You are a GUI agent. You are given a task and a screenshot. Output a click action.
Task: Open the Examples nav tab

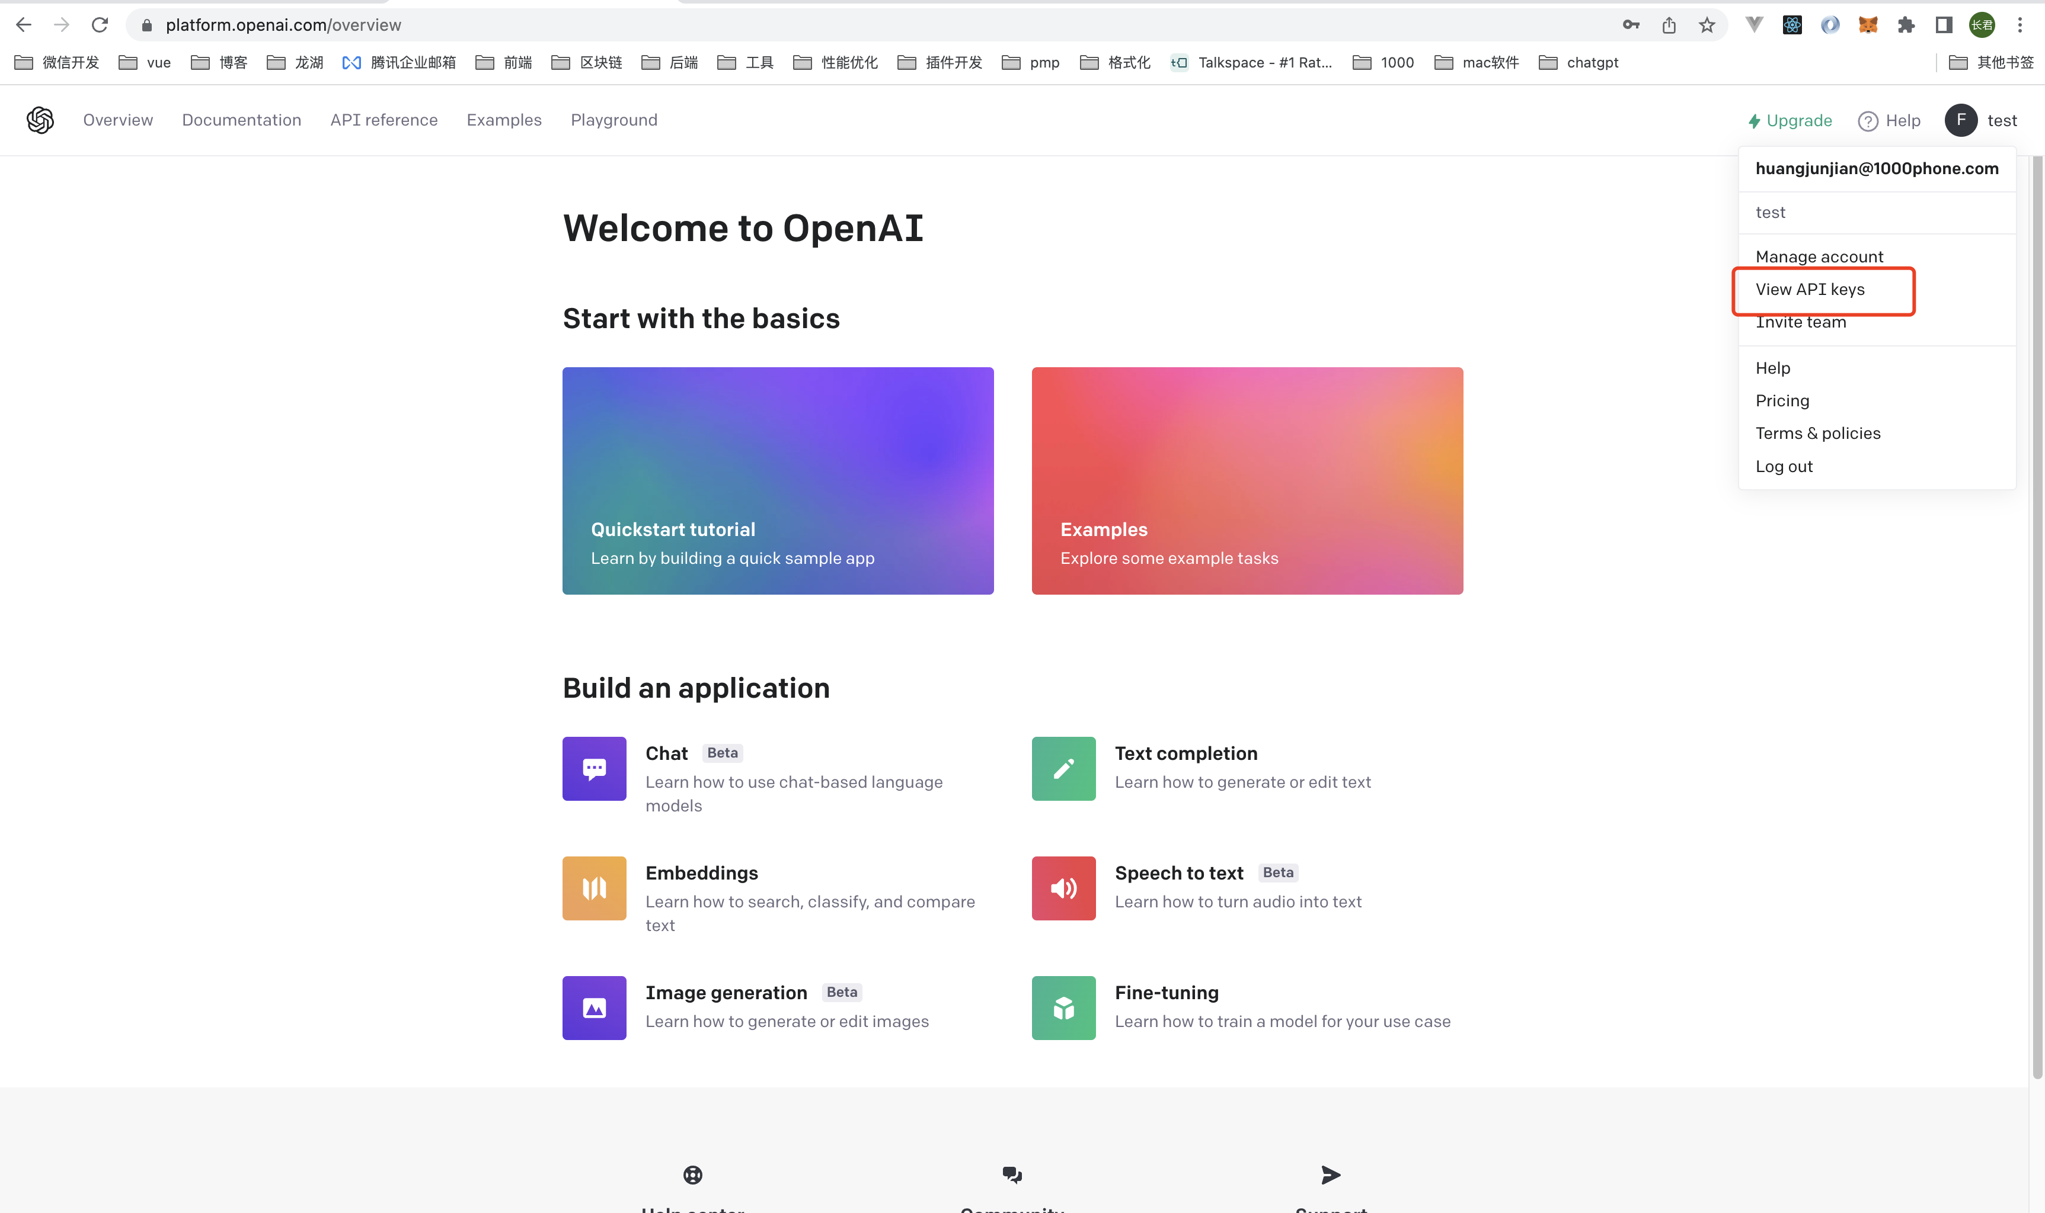[x=504, y=120]
